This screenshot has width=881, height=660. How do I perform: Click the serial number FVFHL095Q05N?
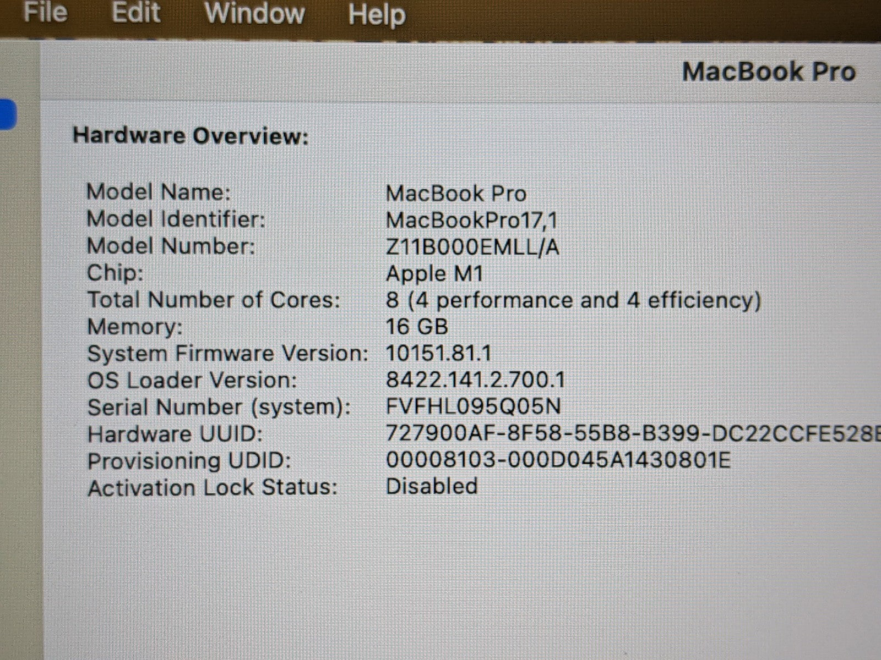point(474,406)
